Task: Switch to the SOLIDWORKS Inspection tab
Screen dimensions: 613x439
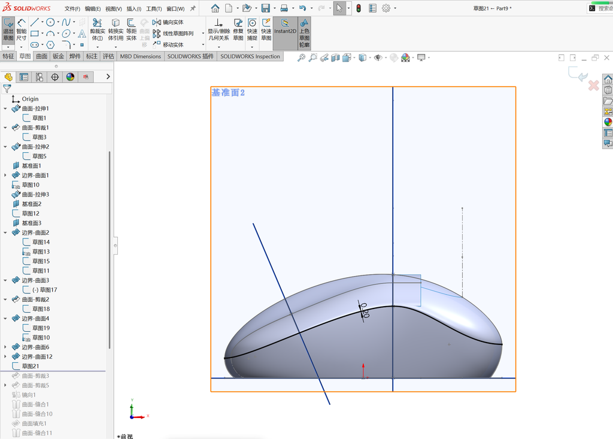Action: pyautogui.click(x=250, y=56)
